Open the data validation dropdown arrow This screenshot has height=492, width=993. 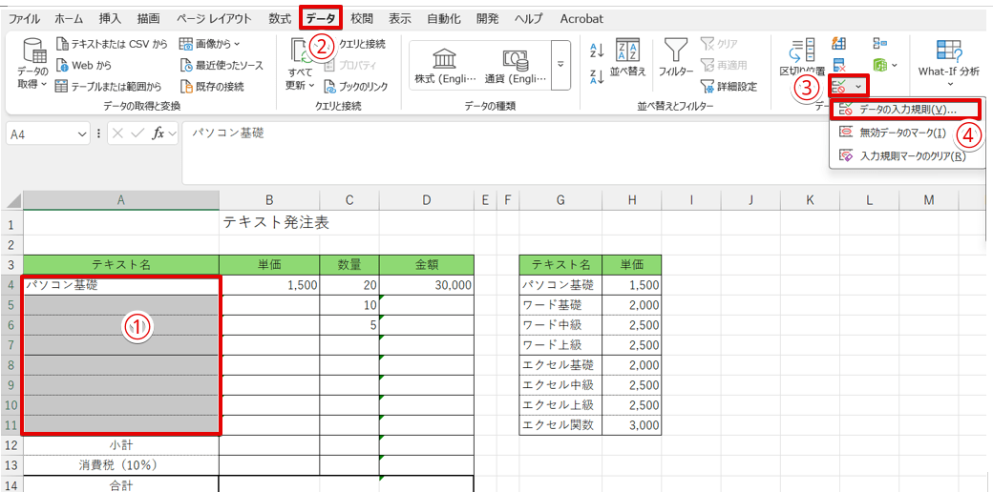pos(858,86)
